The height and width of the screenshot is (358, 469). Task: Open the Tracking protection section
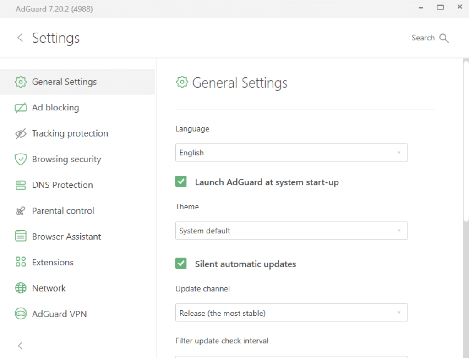77,133
